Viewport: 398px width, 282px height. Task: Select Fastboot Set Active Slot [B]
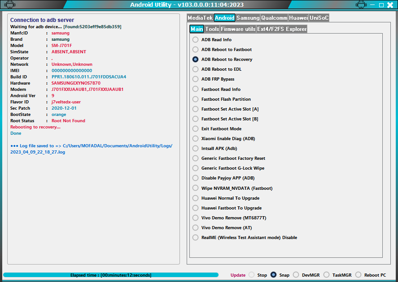tap(195, 119)
